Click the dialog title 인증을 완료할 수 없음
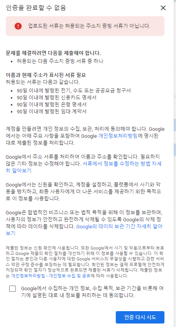The width and height of the screenshot is (176, 327). pos(36,8)
